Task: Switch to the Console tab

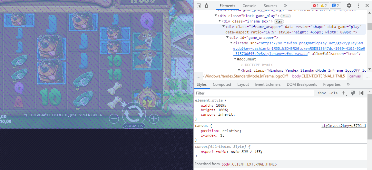Action: (249, 5)
